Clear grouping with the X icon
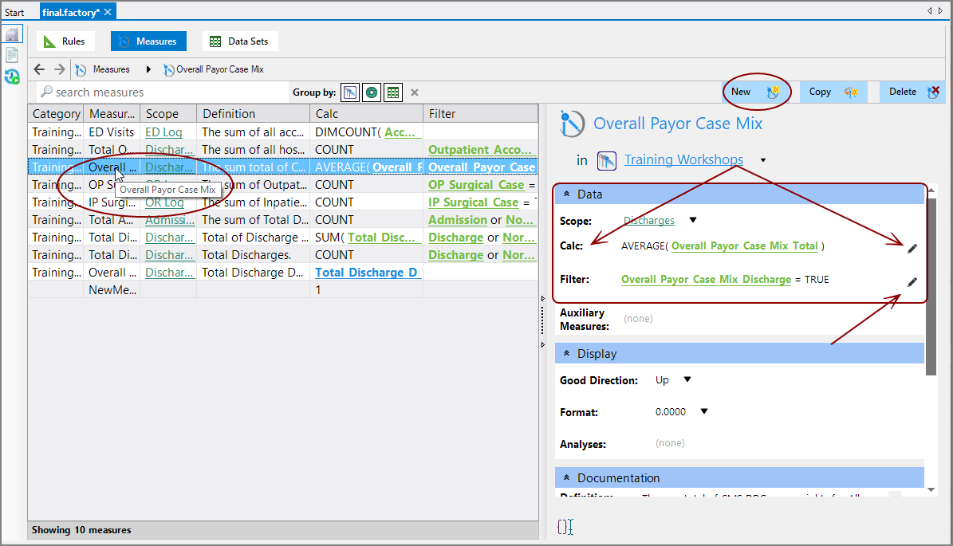953x546 pixels. point(414,92)
